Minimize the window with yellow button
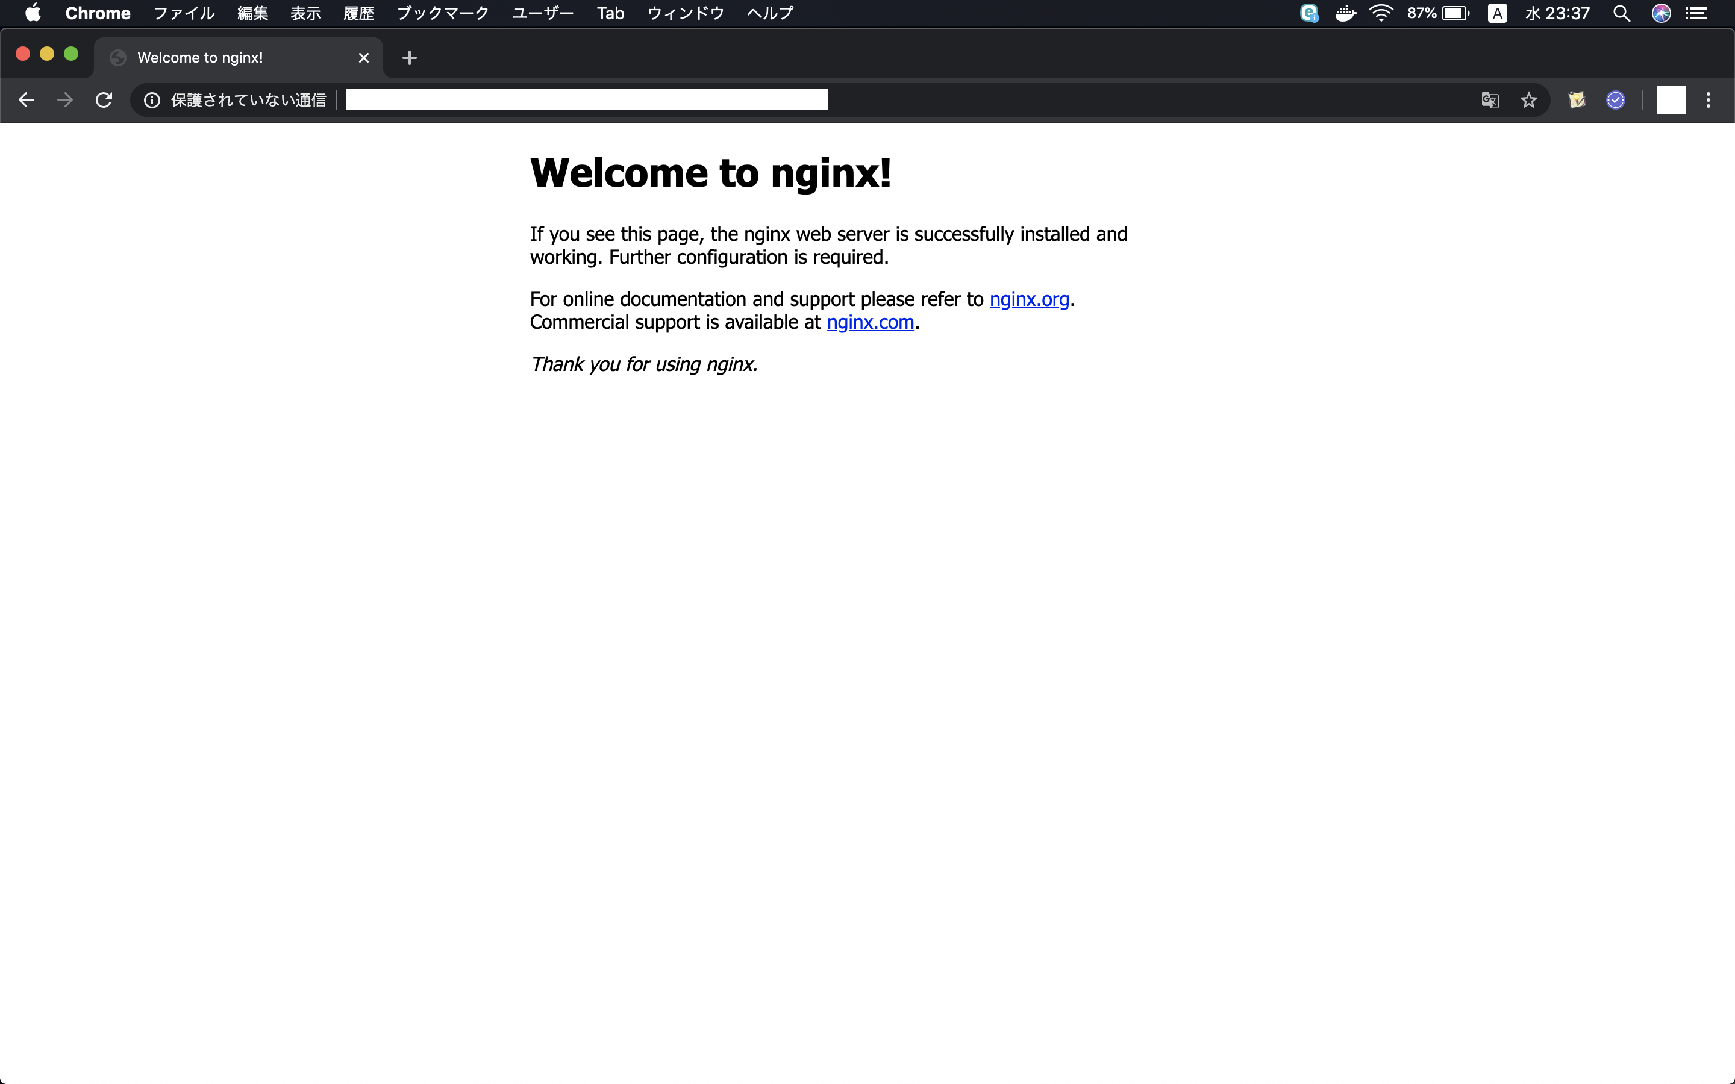Screen dimensions: 1735x1084 click(x=46, y=54)
